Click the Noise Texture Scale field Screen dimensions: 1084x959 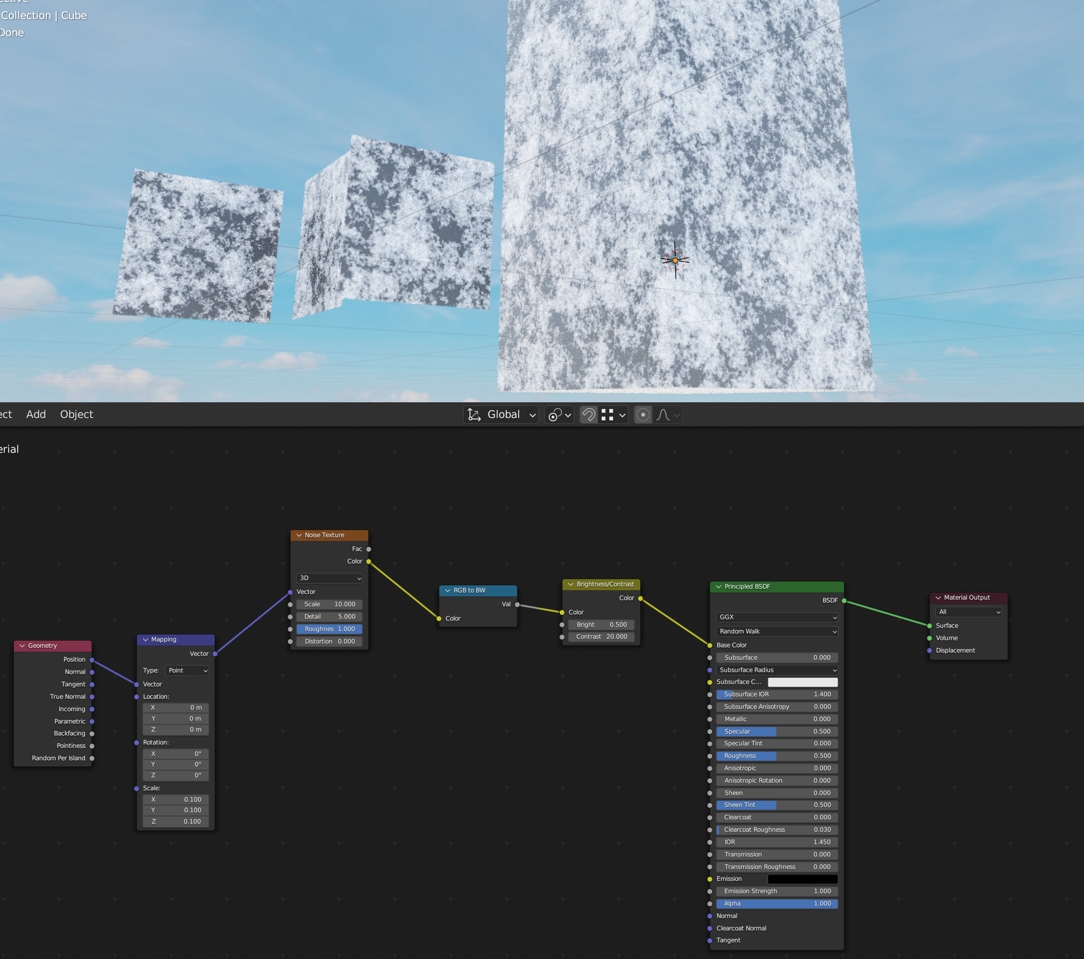coord(329,604)
